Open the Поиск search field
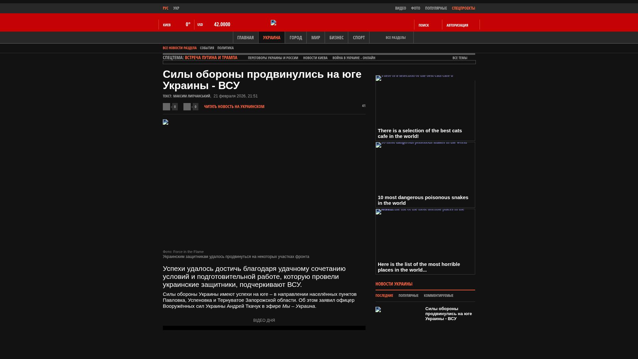This screenshot has height=359, width=638. click(x=424, y=25)
